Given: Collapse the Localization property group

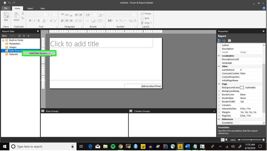Looking at the screenshot, I should [219, 56].
